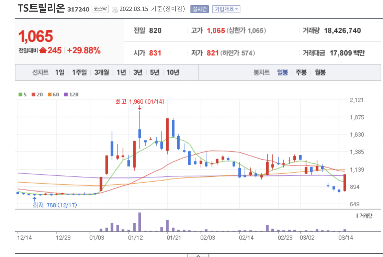Open the 기업개요 dropdown
383x257 pixels.
[226, 9]
